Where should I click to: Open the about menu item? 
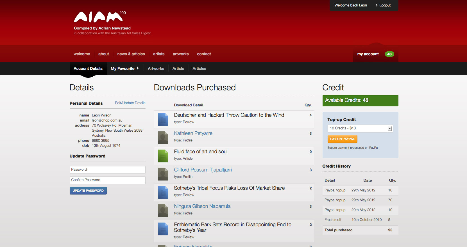pos(104,54)
